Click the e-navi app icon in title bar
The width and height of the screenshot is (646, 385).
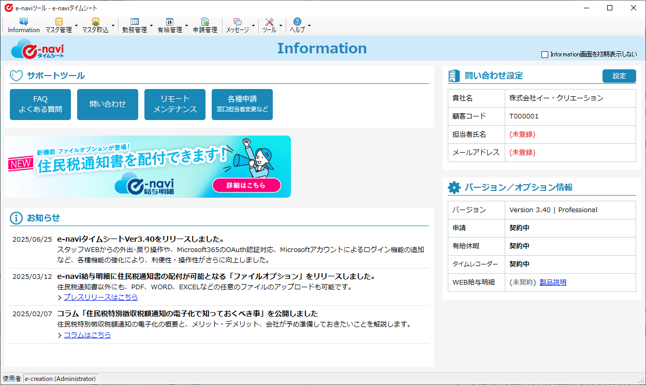click(8, 8)
